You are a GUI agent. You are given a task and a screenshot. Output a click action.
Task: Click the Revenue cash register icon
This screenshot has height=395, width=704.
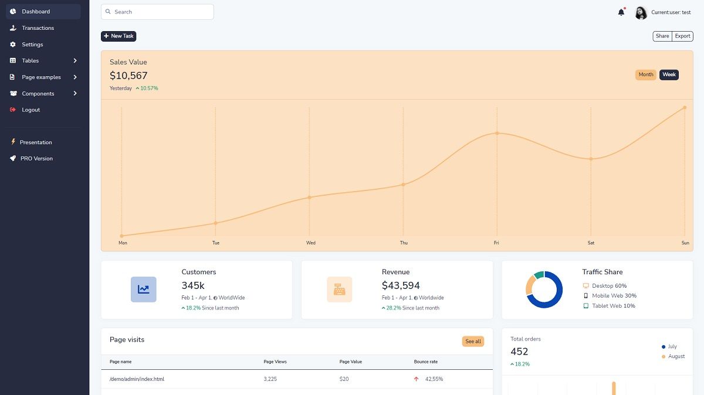click(x=340, y=288)
